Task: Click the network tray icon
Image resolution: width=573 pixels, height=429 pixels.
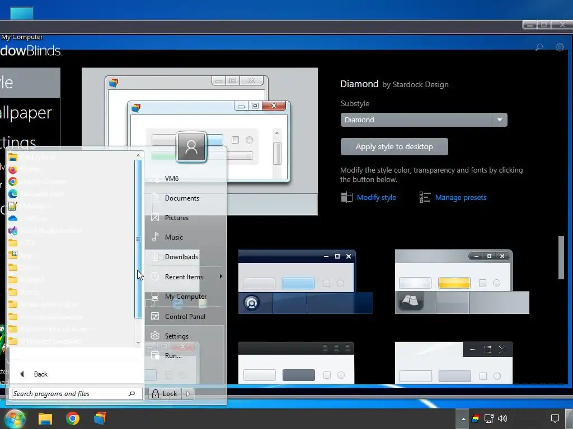Action: point(489,418)
